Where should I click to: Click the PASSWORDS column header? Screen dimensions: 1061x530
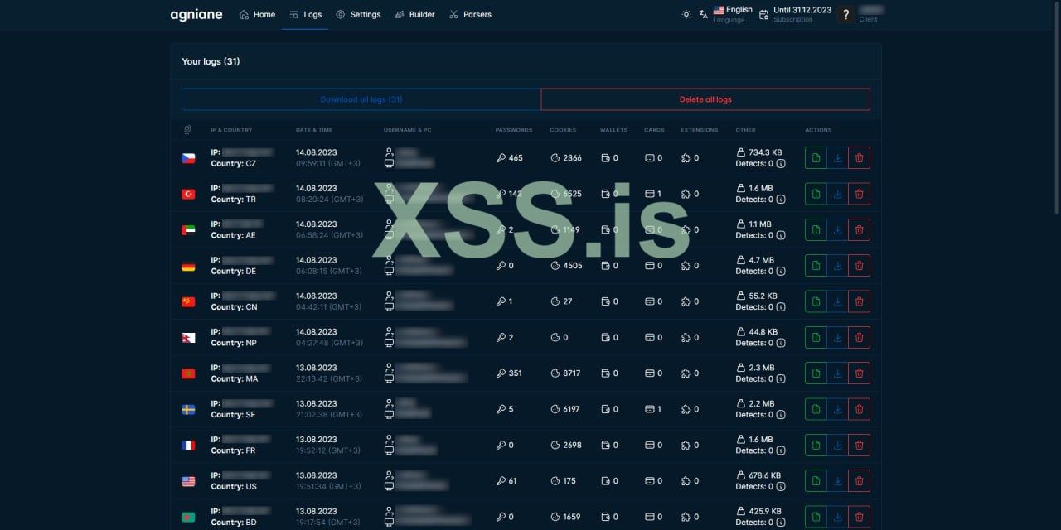tap(514, 130)
